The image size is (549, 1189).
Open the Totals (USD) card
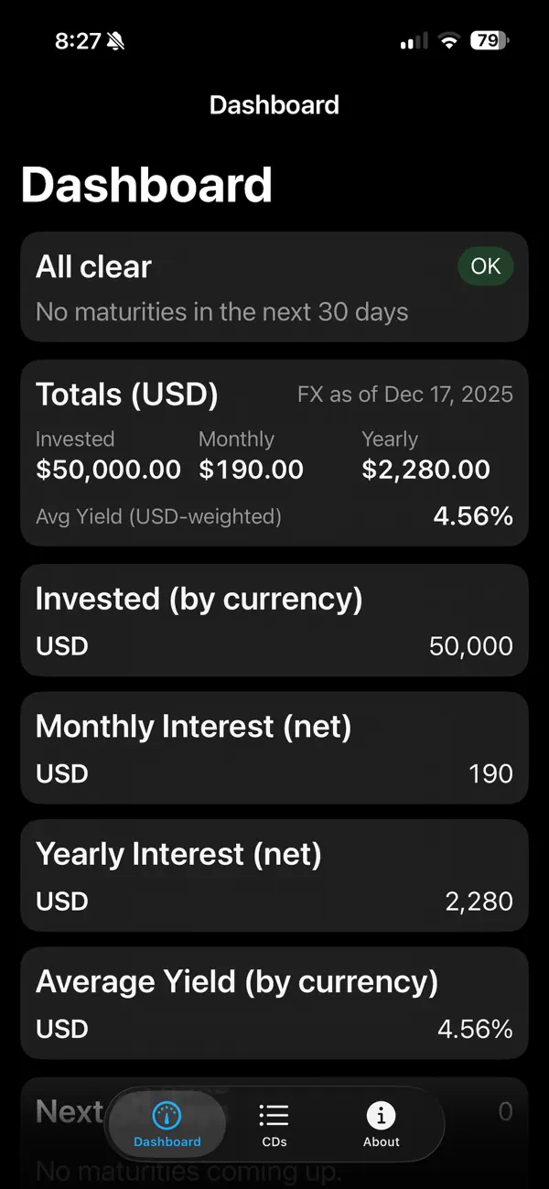(274, 453)
